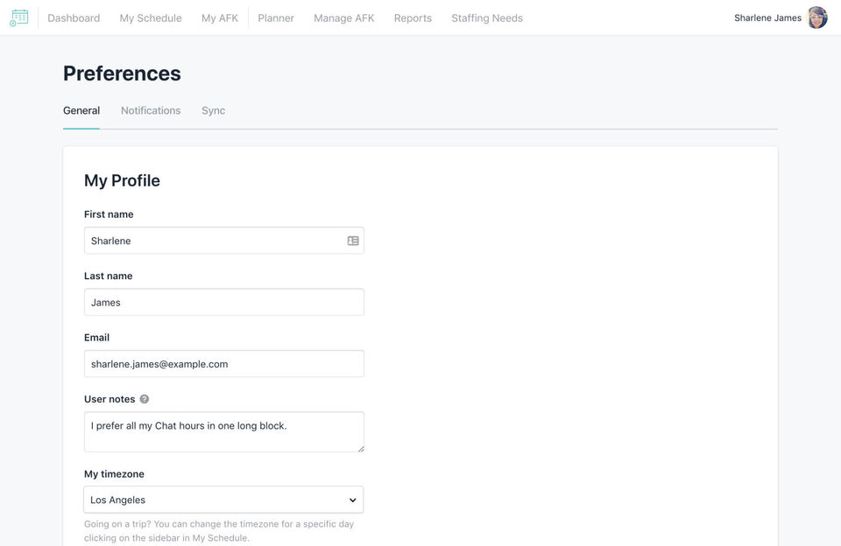
Task: Open Dashboard from the top navigation
Action: (x=74, y=17)
